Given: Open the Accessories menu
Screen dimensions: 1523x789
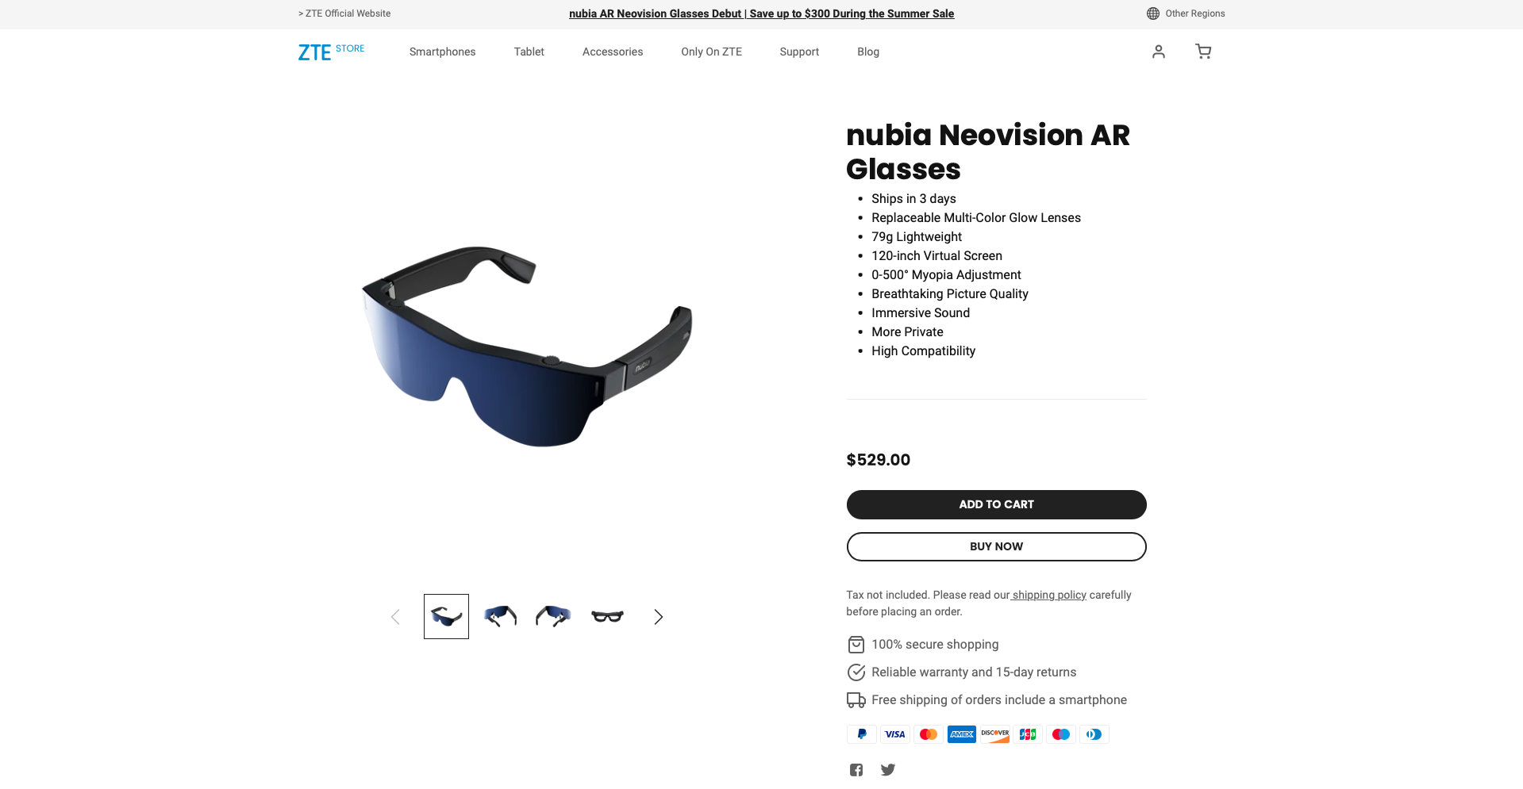Looking at the screenshot, I should (x=613, y=52).
